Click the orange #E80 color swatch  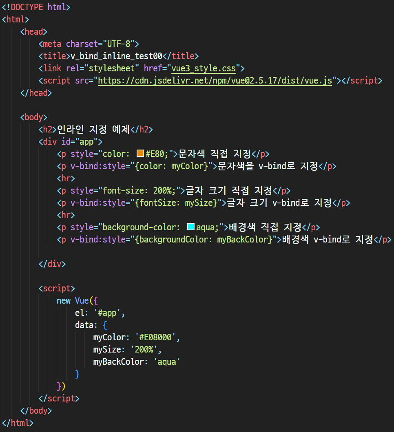pos(140,154)
